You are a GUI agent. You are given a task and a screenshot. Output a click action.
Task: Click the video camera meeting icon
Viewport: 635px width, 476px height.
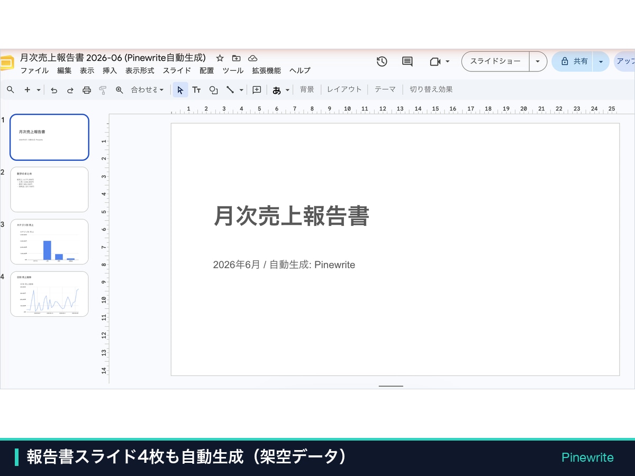[435, 61]
